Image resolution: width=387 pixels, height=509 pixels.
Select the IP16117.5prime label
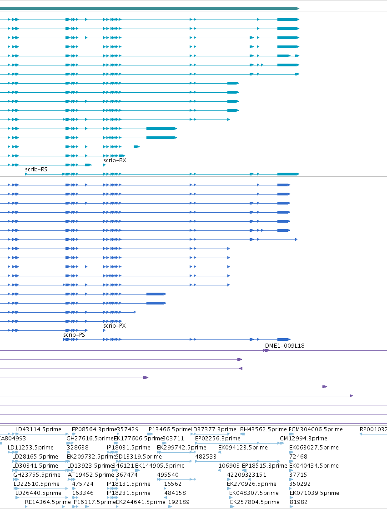[94, 502]
